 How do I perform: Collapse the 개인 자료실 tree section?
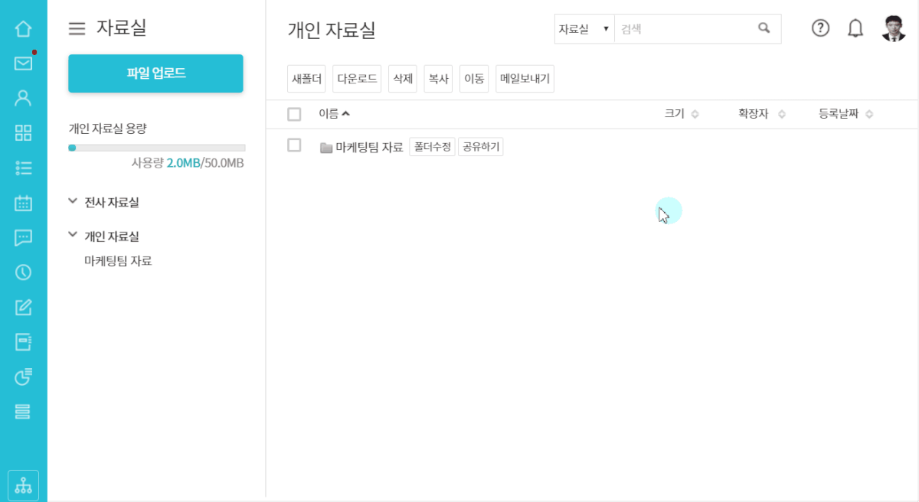73,235
